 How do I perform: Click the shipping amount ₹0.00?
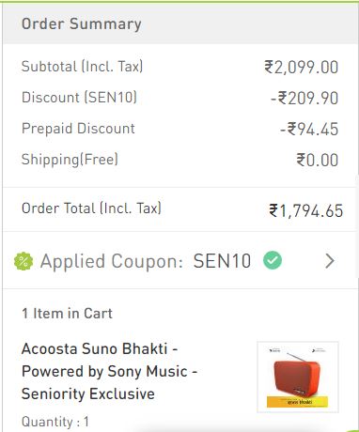pos(318,160)
